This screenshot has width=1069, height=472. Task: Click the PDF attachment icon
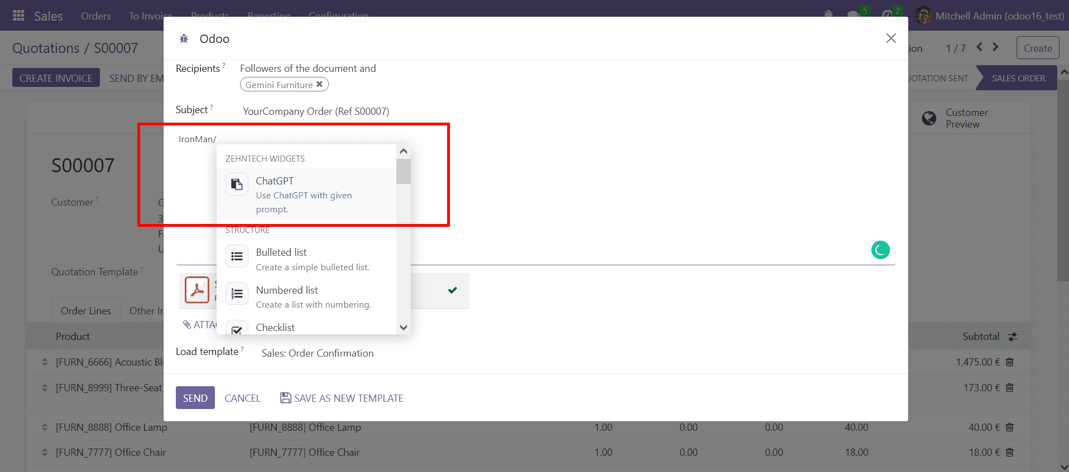pos(197,290)
